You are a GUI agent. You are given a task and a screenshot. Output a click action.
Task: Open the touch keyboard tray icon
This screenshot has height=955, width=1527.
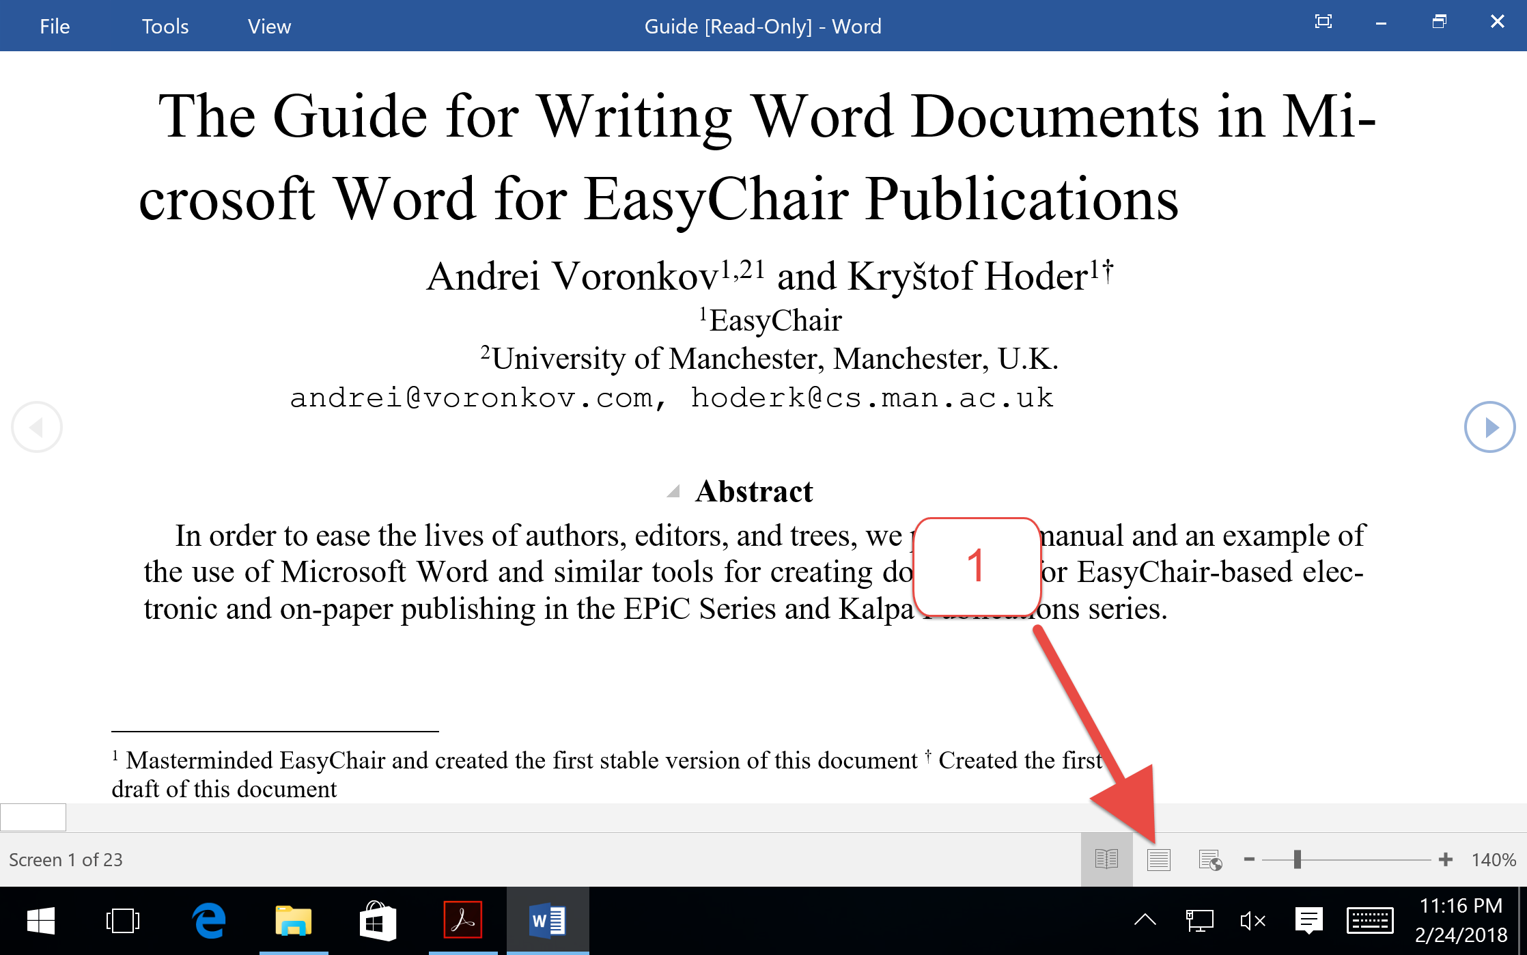[x=1370, y=920]
